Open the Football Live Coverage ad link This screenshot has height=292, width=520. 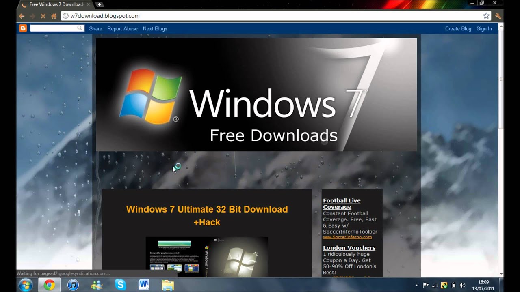pos(342,204)
